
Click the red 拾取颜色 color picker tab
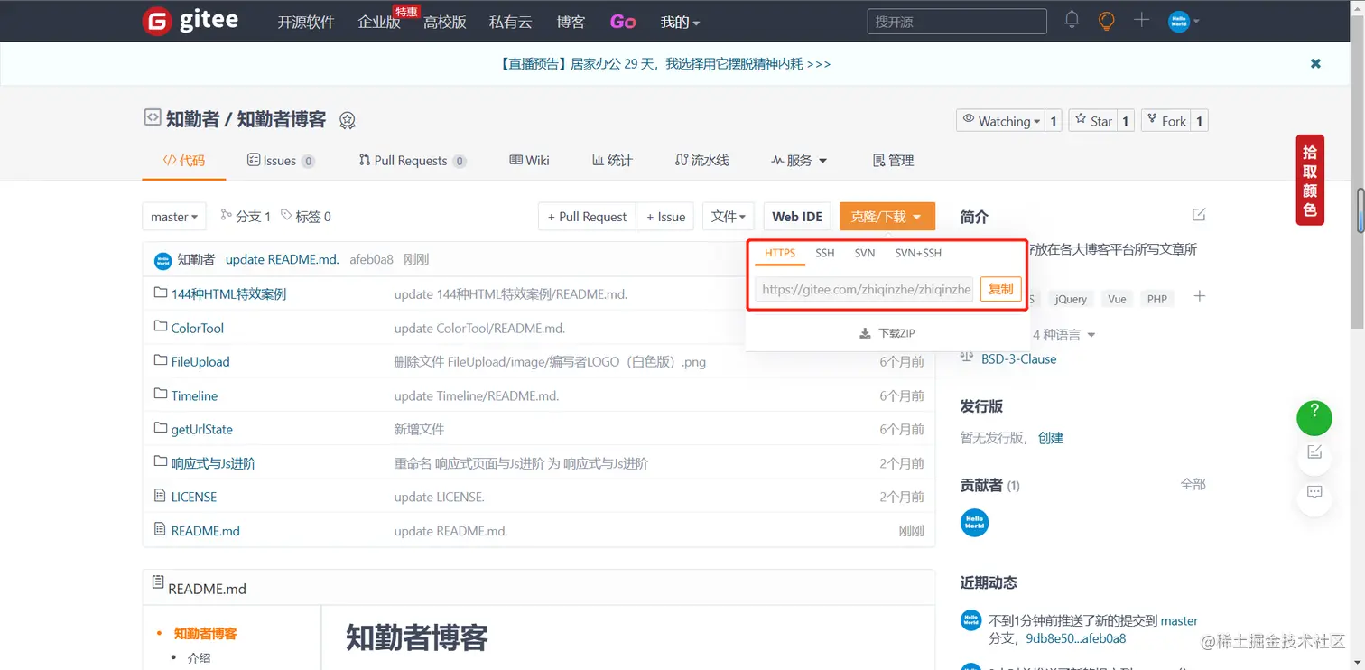pyautogui.click(x=1309, y=180)
